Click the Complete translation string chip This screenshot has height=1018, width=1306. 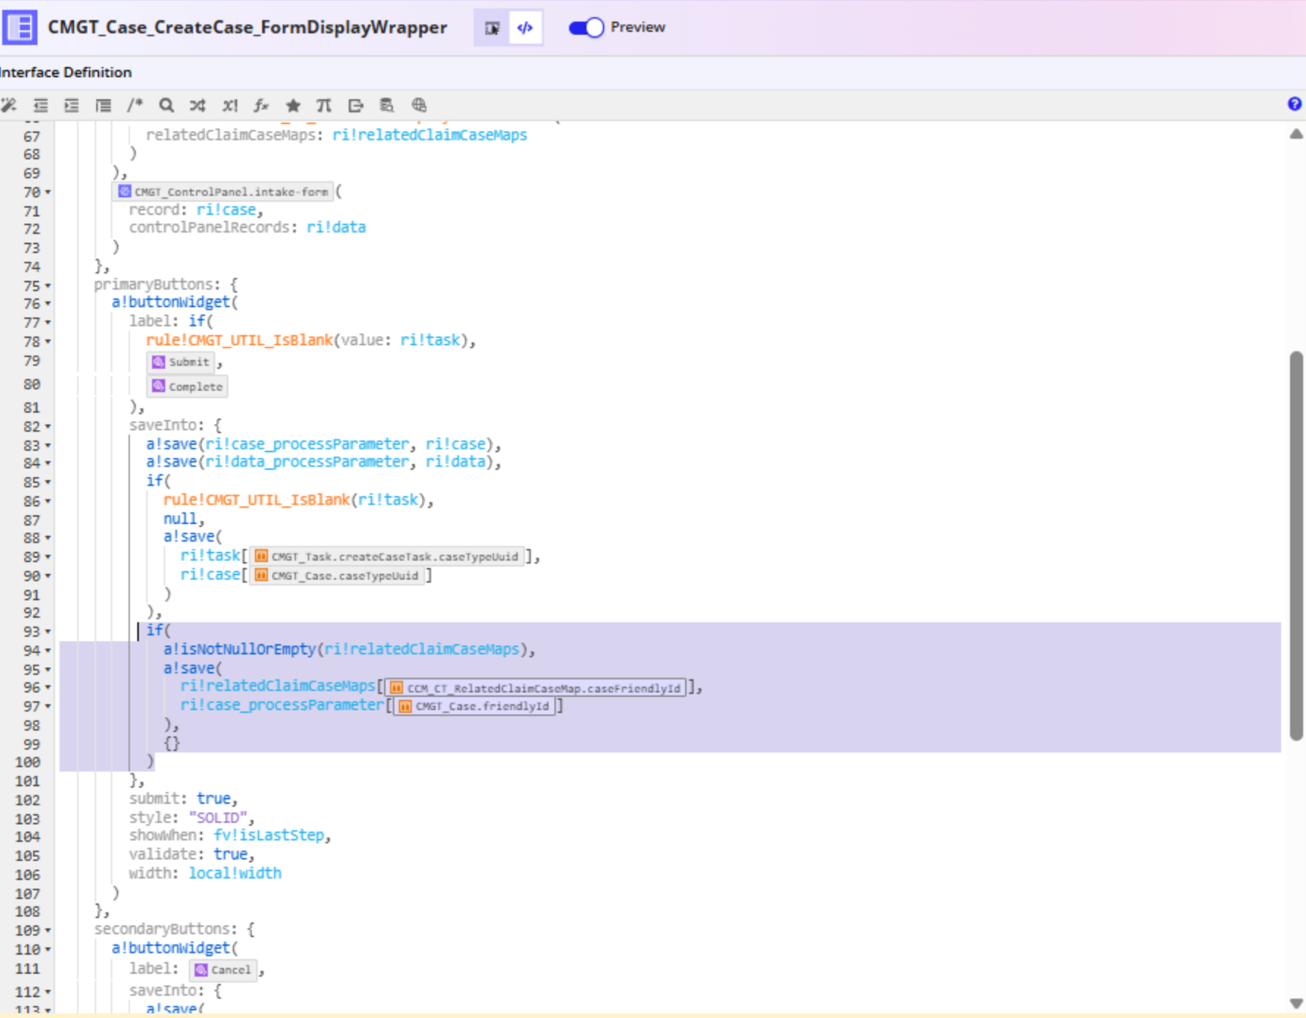[188, 387]
